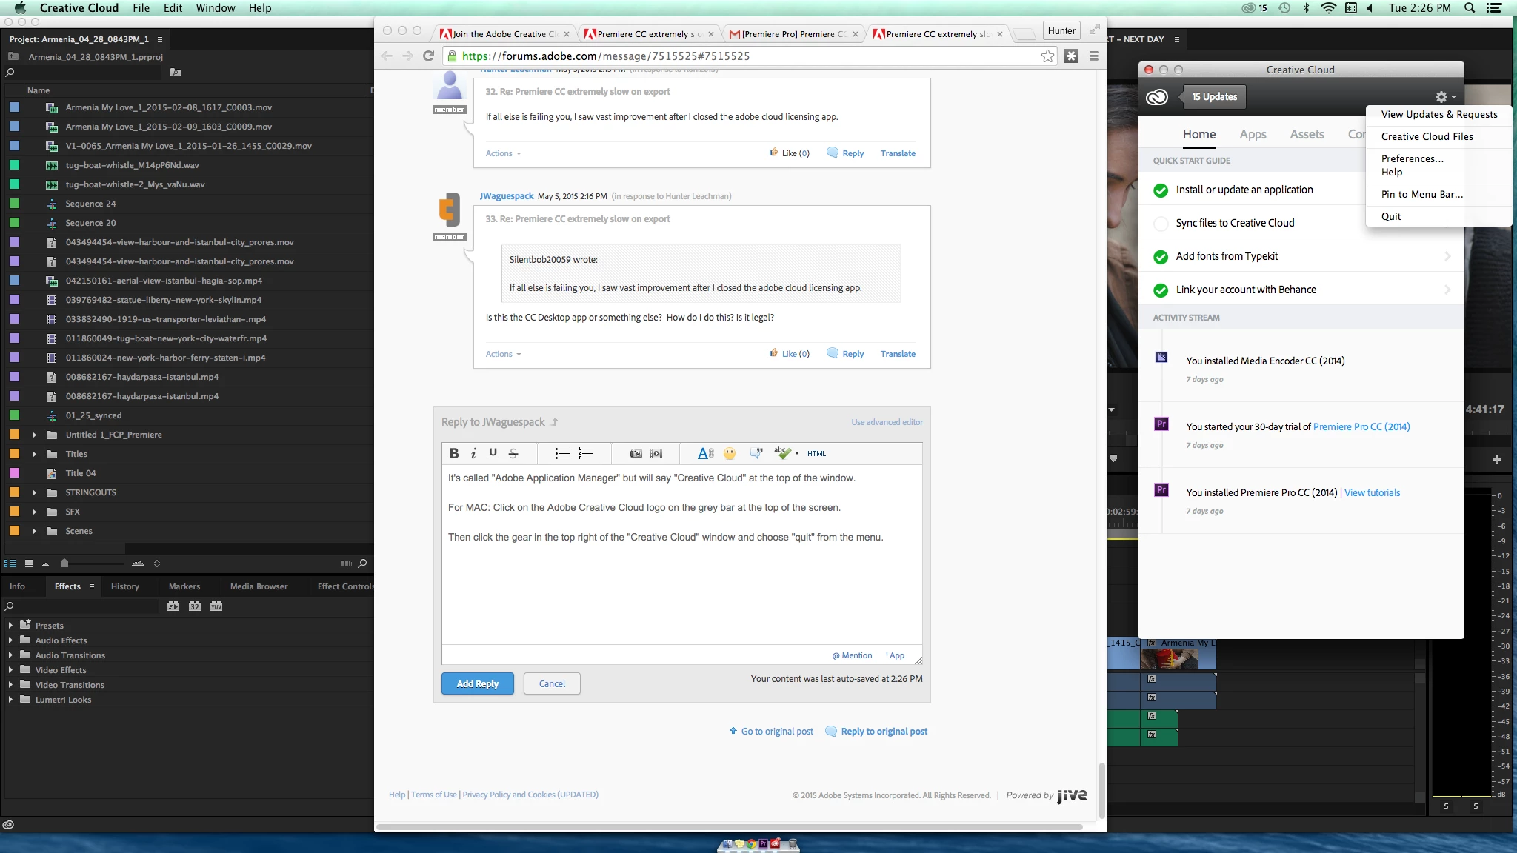Screen dimensions: 1517x853
Task: Filter effects by 32-bit color badge
Action: click(194, 606)
